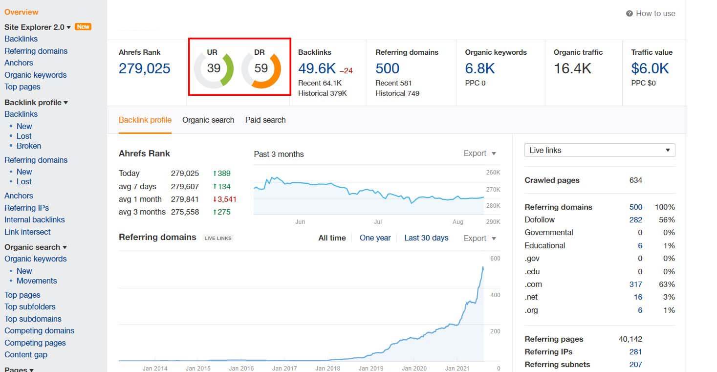The width and height of the screenshot is (717, 372).
Task: Open Content gap in the sidebar
Action: pos(26,354)
